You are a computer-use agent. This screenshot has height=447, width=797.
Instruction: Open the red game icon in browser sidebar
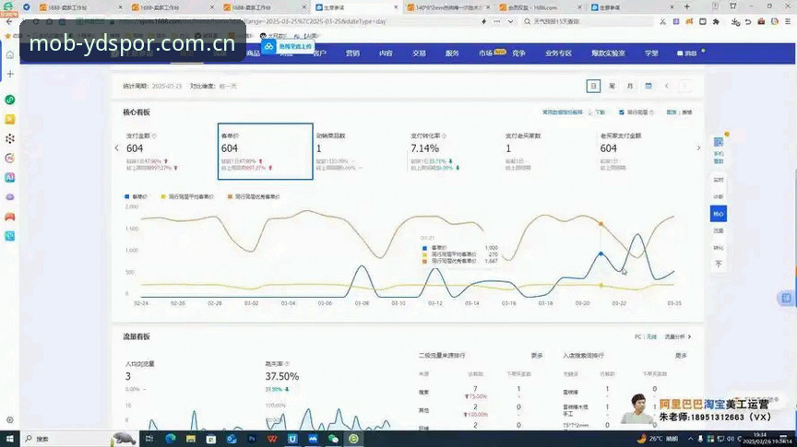pyautogui.click(x=9, y=217)
